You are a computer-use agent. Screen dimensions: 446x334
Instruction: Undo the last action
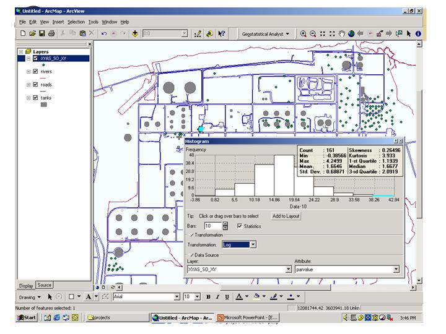tap(104, 33)
